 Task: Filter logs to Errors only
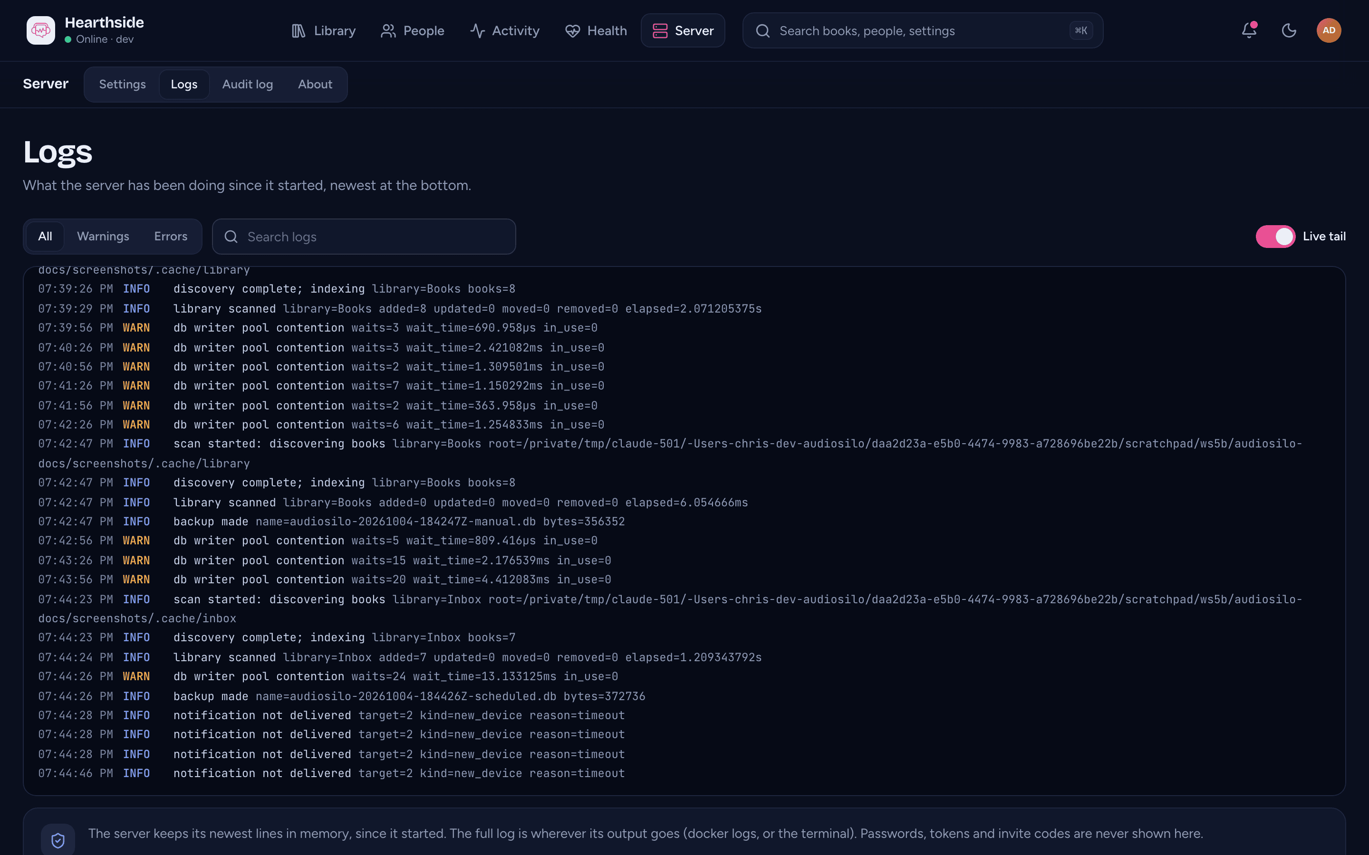(170, 237)
